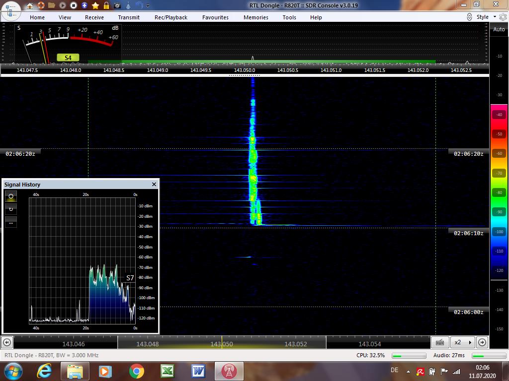Screen dimensions: 509x381
Task: Click the folder open icon in title bar
Action: (x=52, y=5)
